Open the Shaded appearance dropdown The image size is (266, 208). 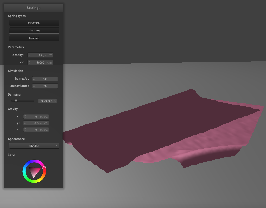tap(34, 146)
